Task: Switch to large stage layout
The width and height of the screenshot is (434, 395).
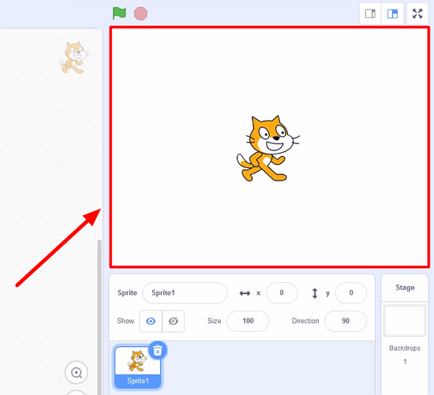Action: tap(392, 13)
